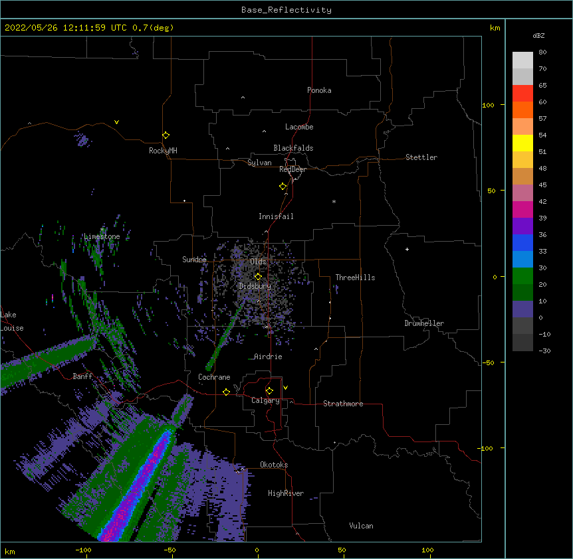The width and height of the screenshot is (573, 559).
Task: Click the RockyMH label
Action: coord(163,151)
